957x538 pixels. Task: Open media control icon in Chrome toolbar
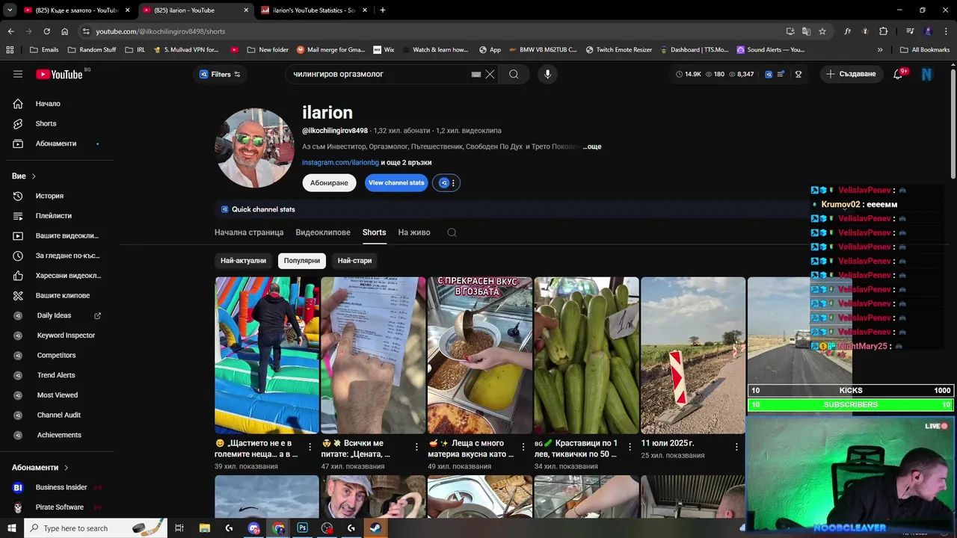[x=910, y=31]
